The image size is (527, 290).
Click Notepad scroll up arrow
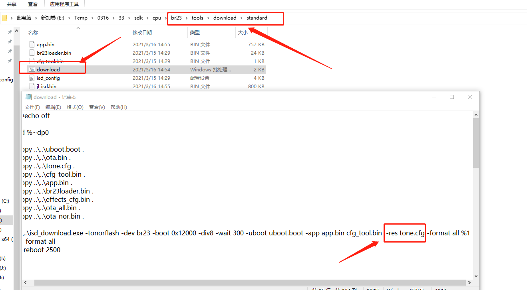point(476,114)
